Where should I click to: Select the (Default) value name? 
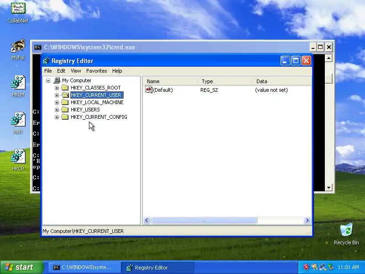(163, 90)
